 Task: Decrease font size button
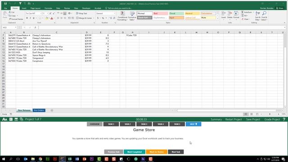54,13
